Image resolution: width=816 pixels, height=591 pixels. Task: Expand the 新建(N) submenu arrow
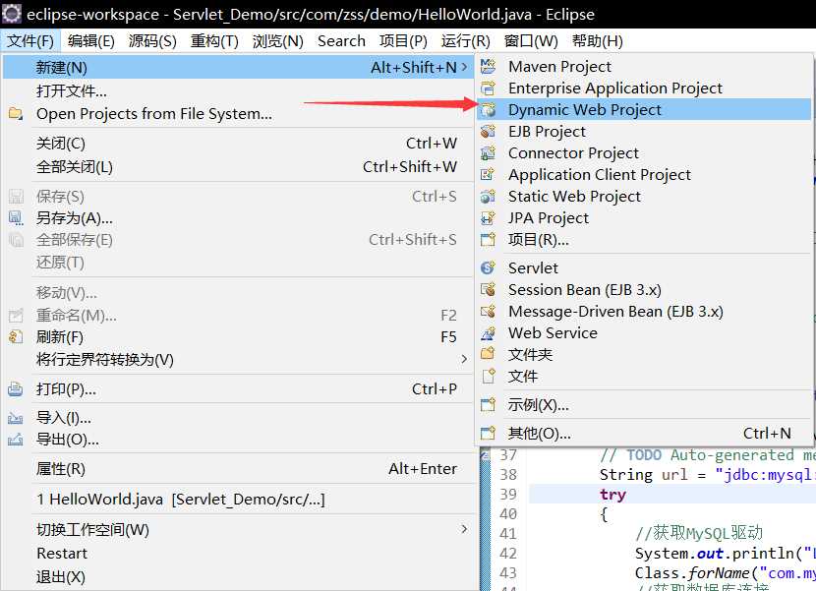tap(464, 67)
